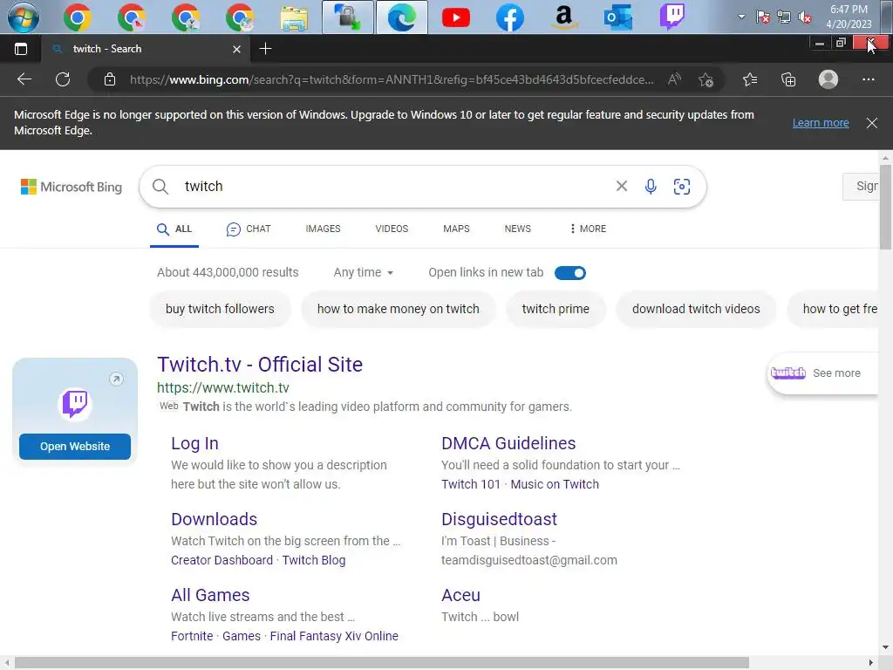Open the 'Downloads' sitelink
893x670 pixels.
[x=215, y=519]
